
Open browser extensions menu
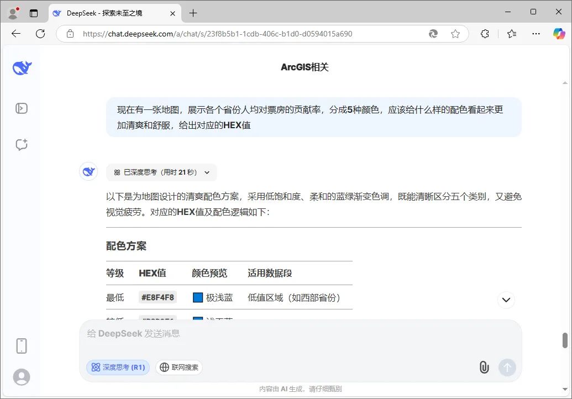pyautogui.click(x=485, y=34)
